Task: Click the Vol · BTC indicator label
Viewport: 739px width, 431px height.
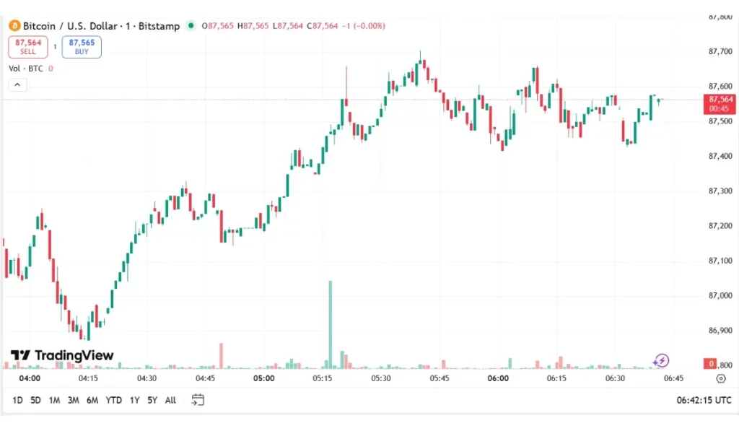Action: [25, 69]
